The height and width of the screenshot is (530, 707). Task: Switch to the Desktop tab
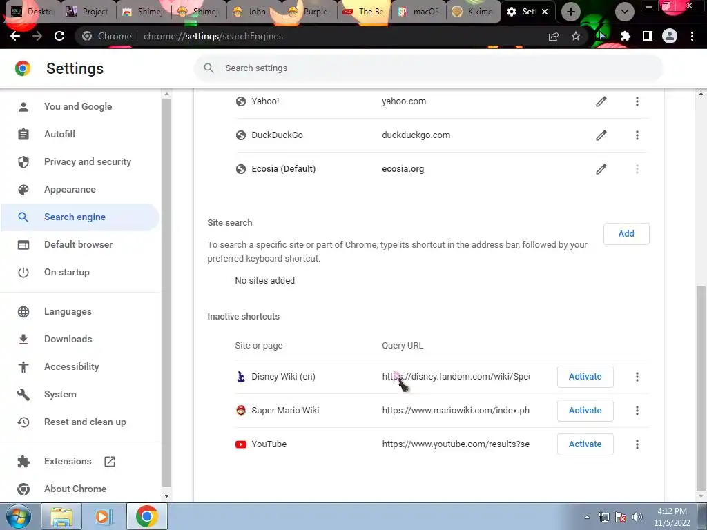pos(32,12)
